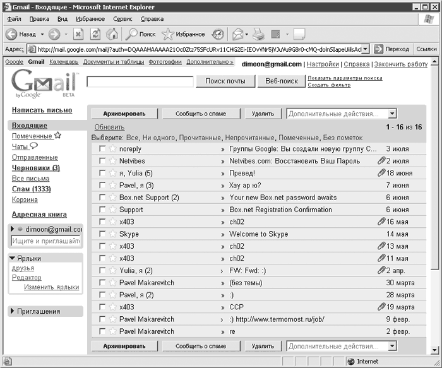Click the Back arrow navigation icon

point(11,34)
